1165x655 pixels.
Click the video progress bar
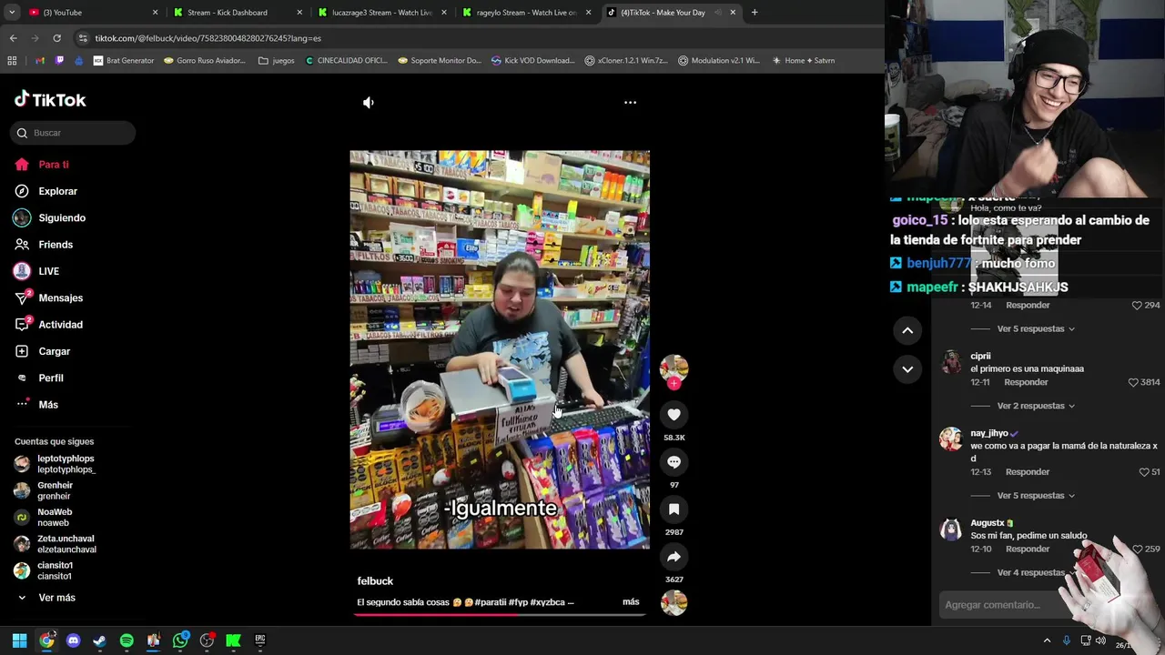coord(500,614)
